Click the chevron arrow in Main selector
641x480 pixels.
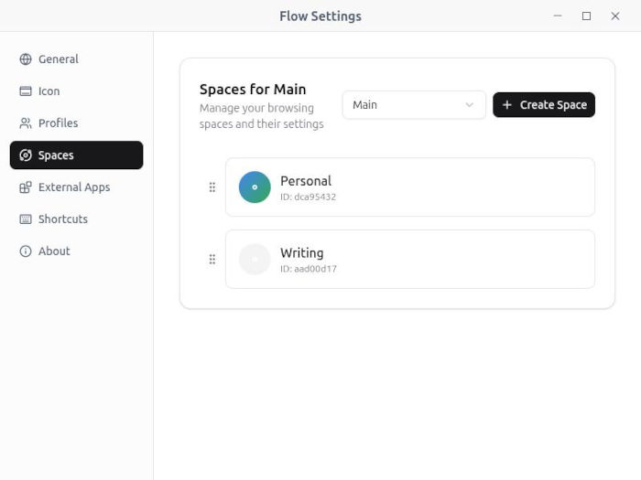470,105
